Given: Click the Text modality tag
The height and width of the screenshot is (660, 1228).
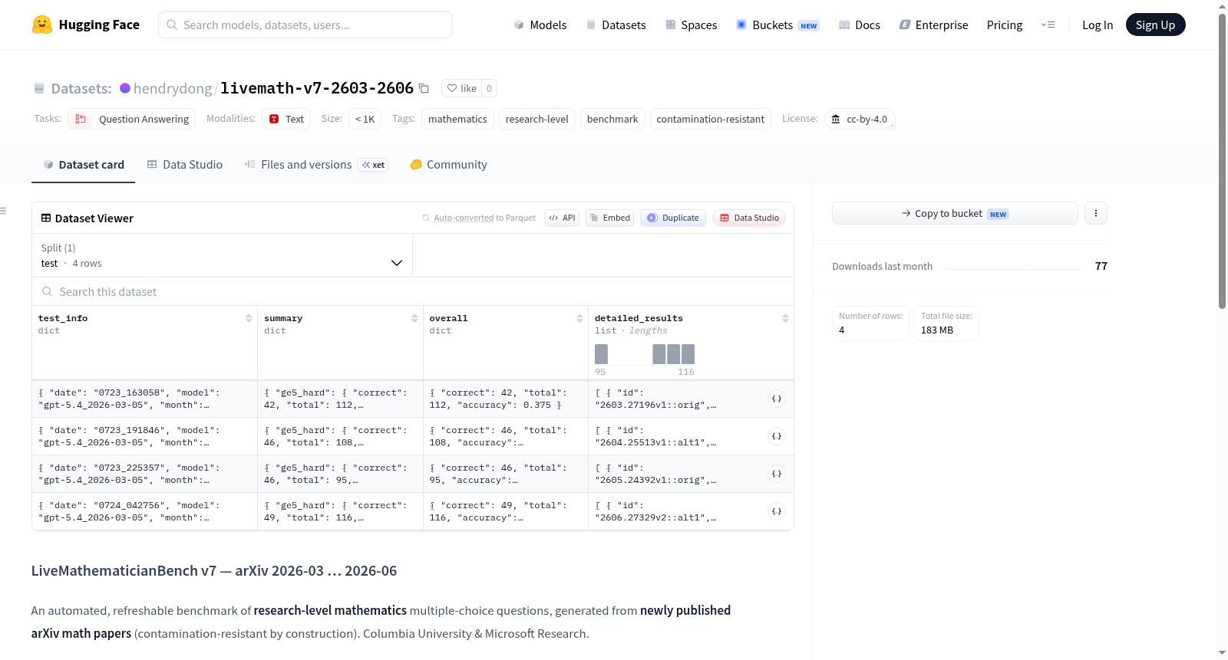Looking at the screenshot, I should pyautogui.click(x=286, y=119).
